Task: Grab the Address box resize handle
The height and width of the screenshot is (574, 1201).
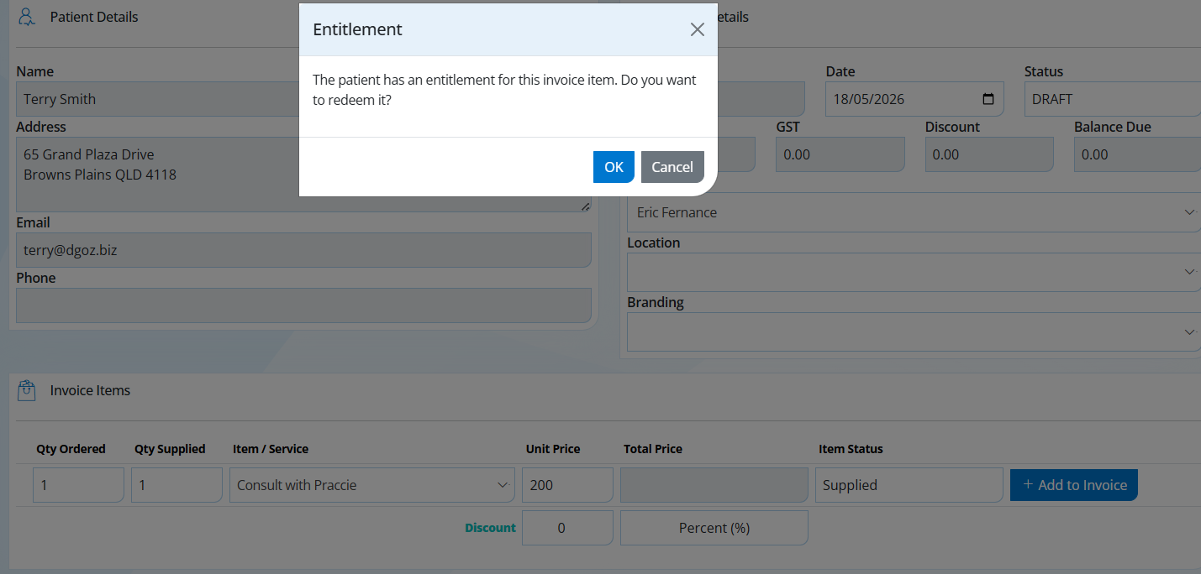Action: click(x=586, y=206)
